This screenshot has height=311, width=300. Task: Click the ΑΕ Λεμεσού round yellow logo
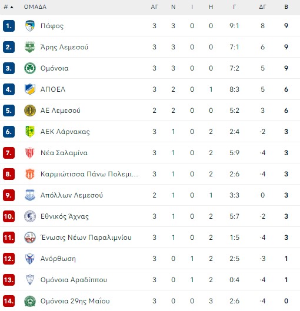[30, 111]
